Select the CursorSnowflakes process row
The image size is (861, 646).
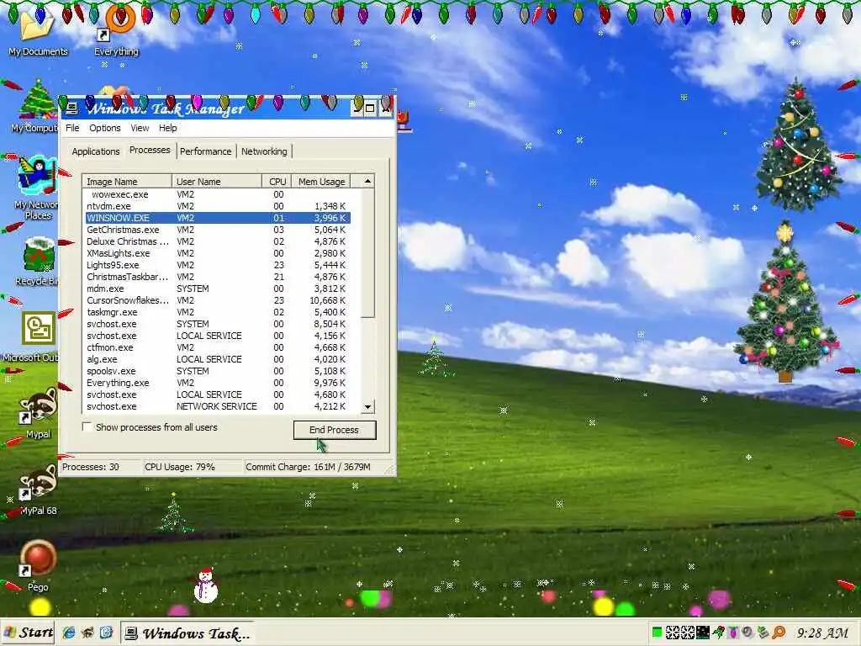pyautogui.click(x=217, y=300)
